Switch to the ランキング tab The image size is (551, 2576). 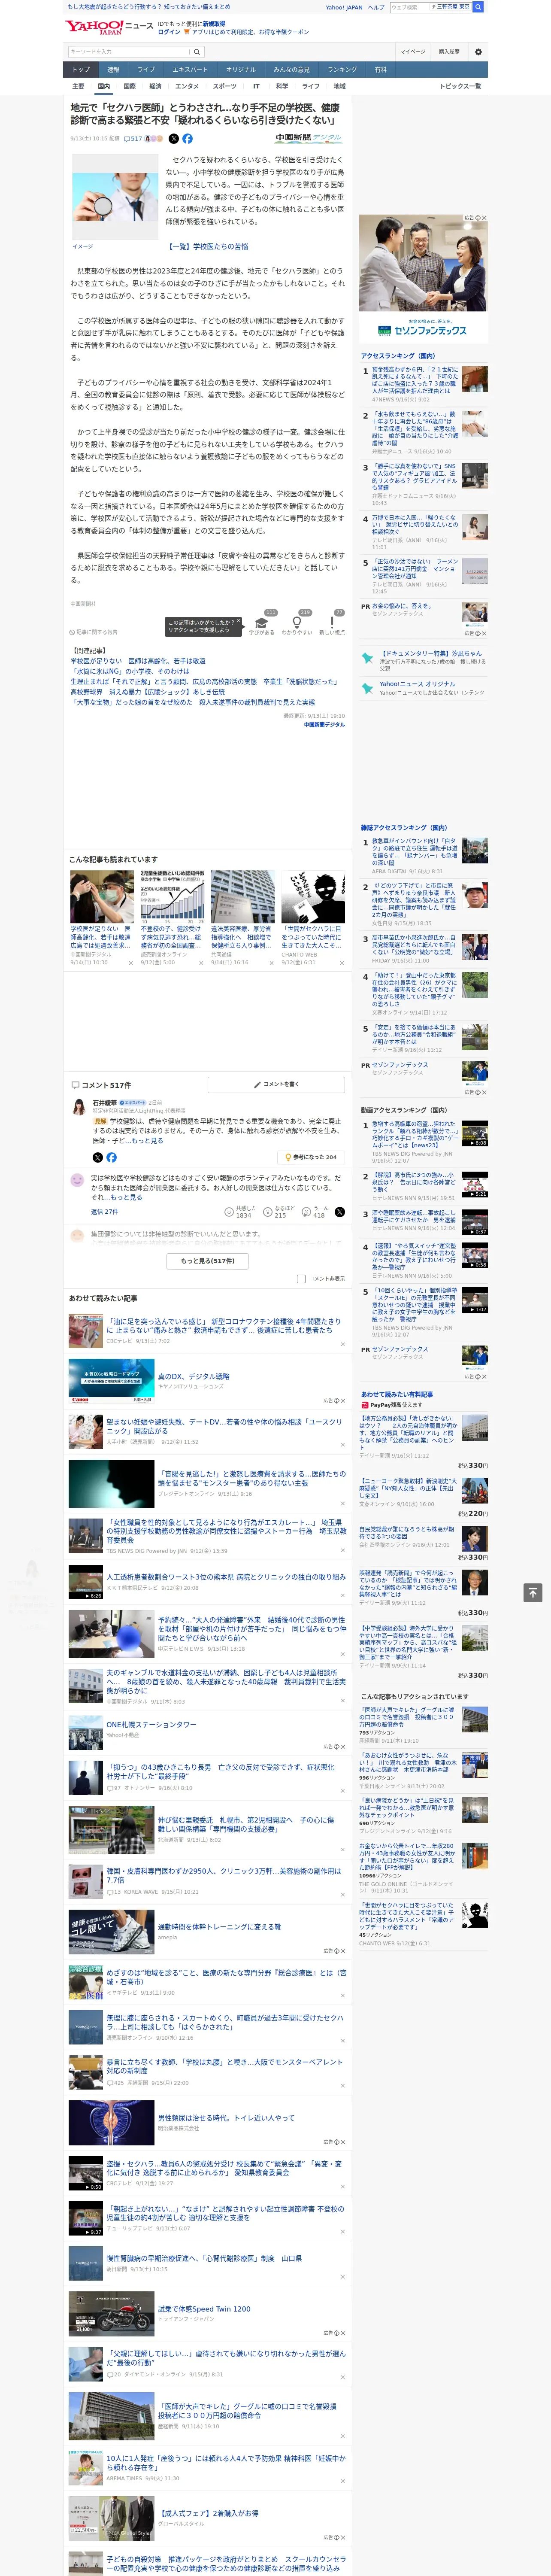[x=342, y=70]
